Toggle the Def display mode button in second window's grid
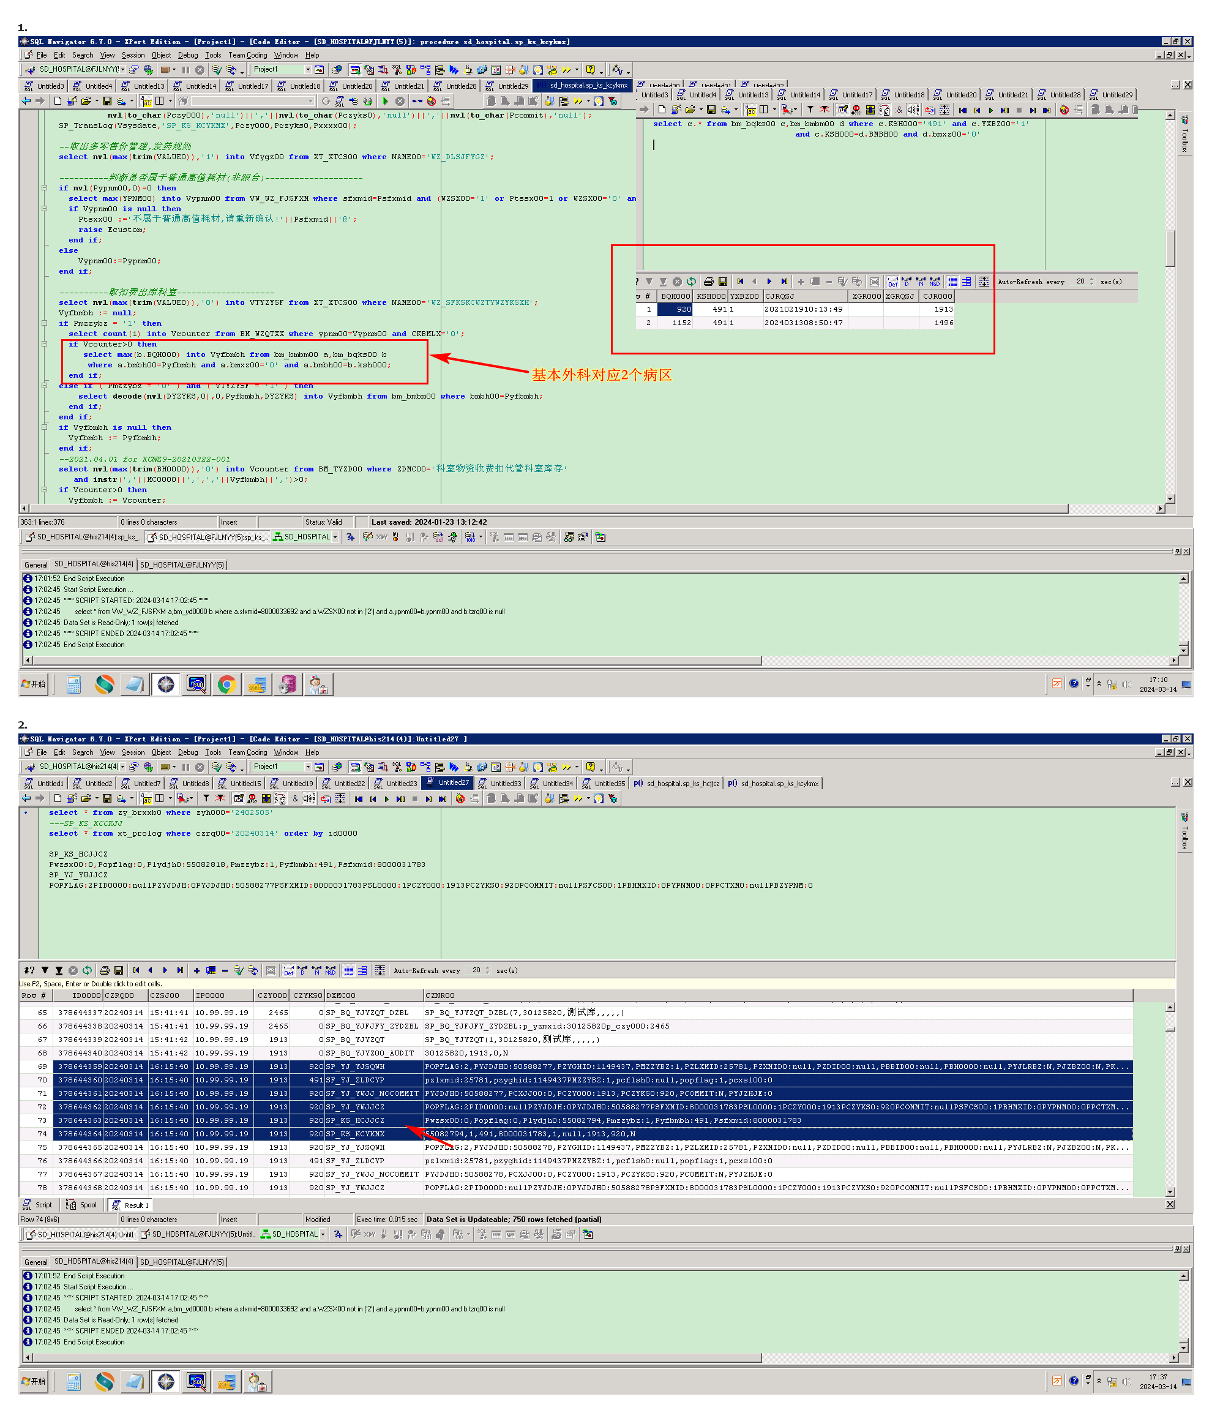 (288, 970)
